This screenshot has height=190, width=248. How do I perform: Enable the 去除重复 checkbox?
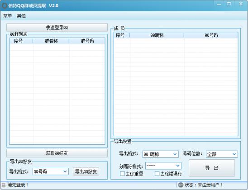coord(122,173)
